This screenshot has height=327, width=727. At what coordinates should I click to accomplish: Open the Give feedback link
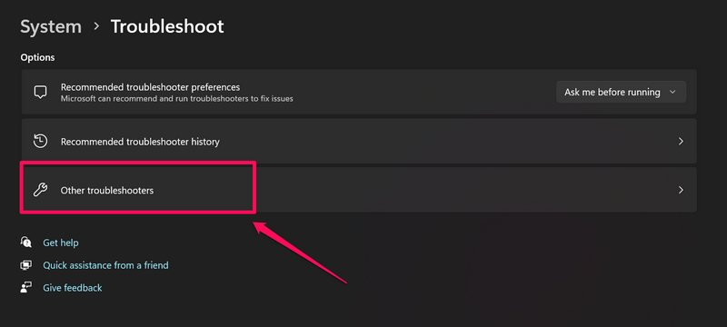[x=73, y=288]
